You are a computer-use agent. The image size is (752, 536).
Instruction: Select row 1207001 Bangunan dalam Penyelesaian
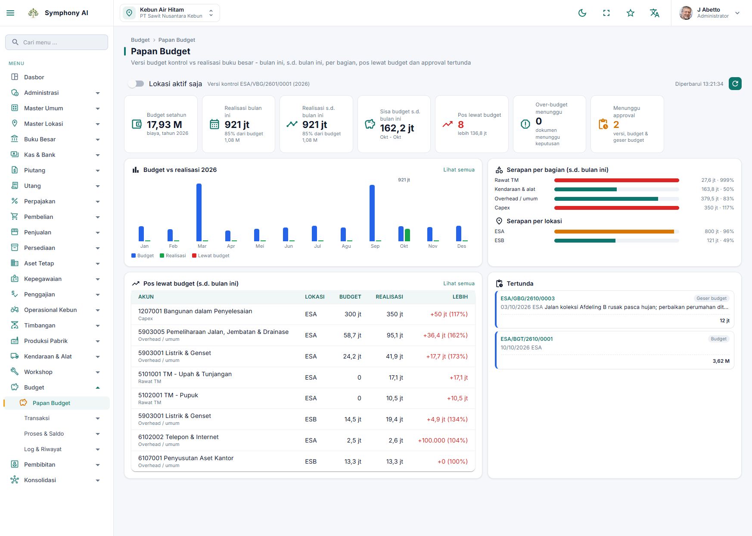303,315
